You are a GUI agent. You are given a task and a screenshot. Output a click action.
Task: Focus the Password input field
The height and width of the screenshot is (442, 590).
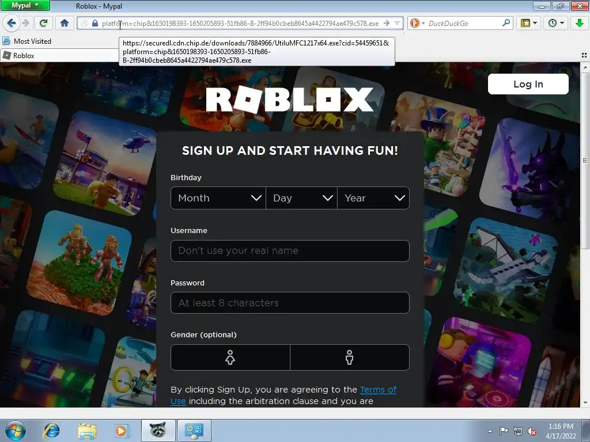tap(290, 303)
